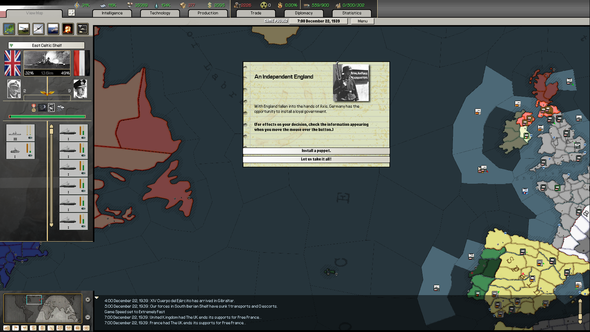Screen dimensions: 590x332
Task: Click the four-arrow button beside View Map
Action: tap(71, 13)
